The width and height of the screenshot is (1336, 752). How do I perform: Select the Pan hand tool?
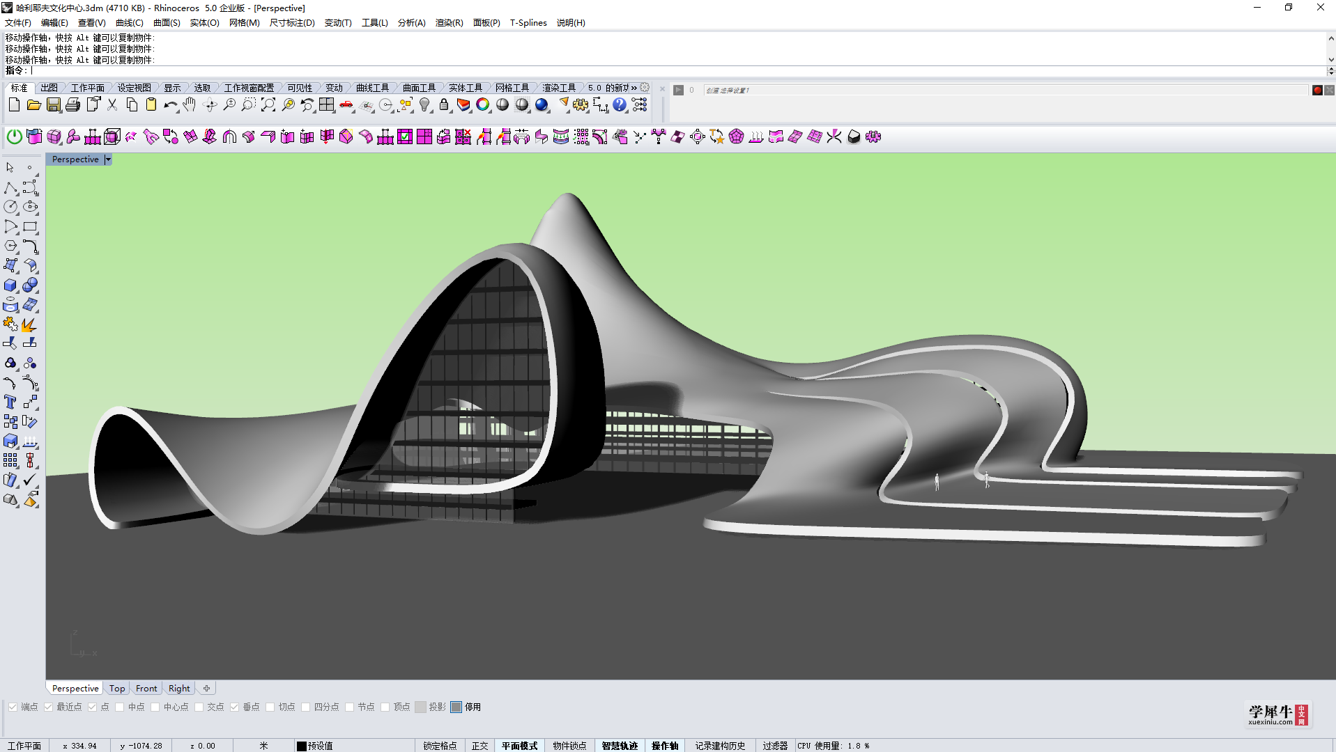coord(190,105)
